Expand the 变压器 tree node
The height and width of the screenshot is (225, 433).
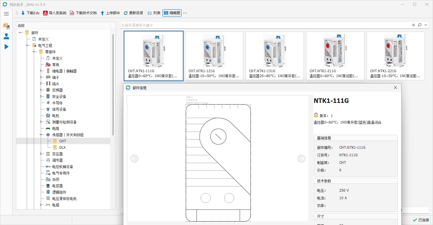41,154
